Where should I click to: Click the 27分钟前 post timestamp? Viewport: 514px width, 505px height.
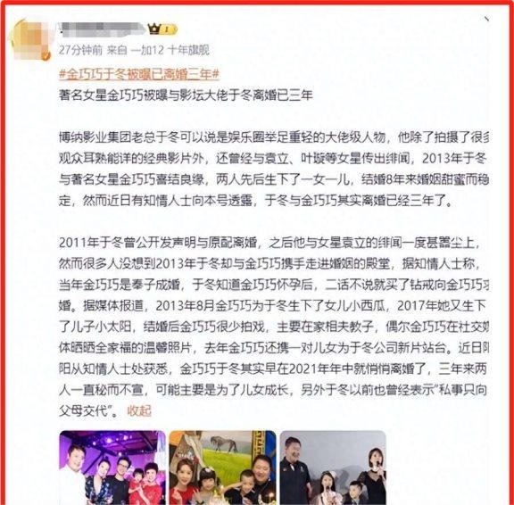pyautogui.click(x=80, y=50)
